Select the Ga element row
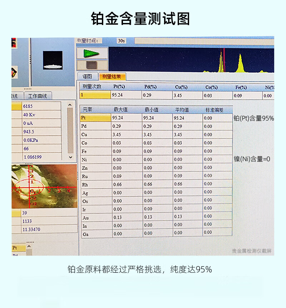The height and width of the screenshot is (308, 286). (x=156, y=234)
